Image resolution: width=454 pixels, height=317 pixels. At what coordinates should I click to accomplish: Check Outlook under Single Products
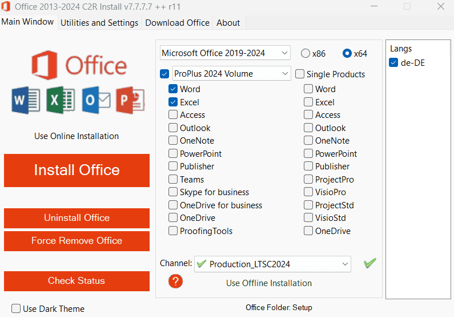click(x=308, y=128)
